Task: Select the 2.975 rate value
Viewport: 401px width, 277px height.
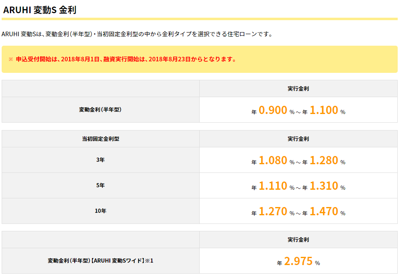Action: tap(298, 261)
